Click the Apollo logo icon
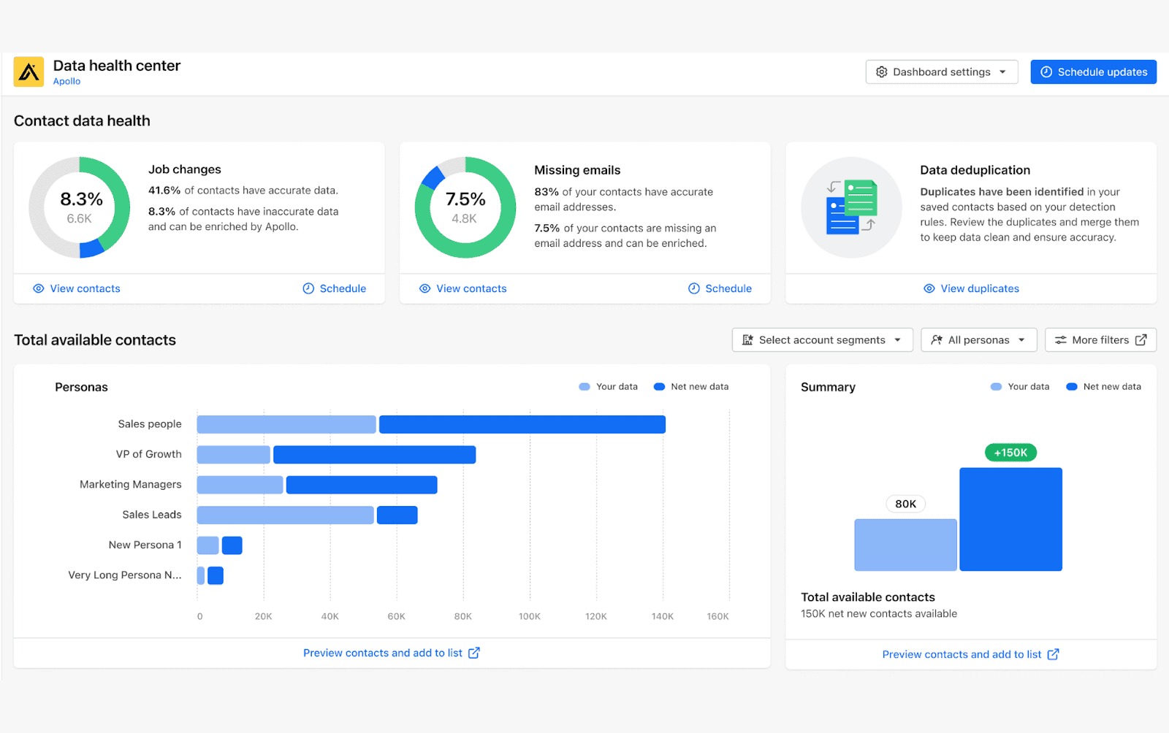1169x733 pixels. [x=28, y=71]
